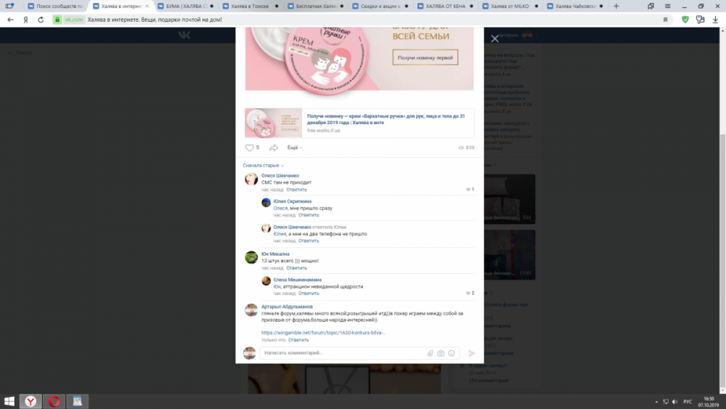Open the Олеся Шевченко profile name in the first comment

pos(280,176)
